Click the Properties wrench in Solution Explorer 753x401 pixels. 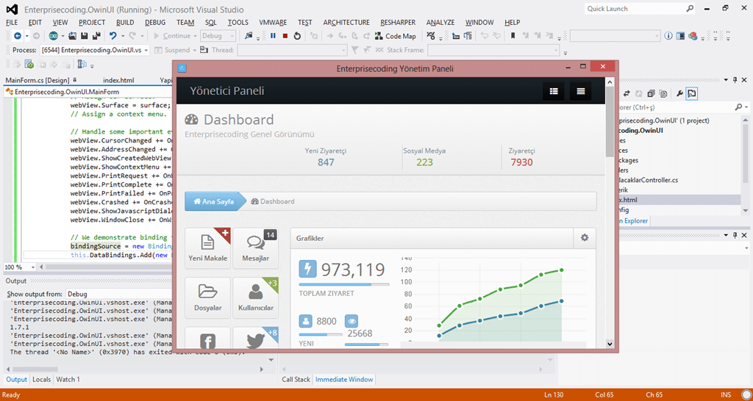[679, 93]
